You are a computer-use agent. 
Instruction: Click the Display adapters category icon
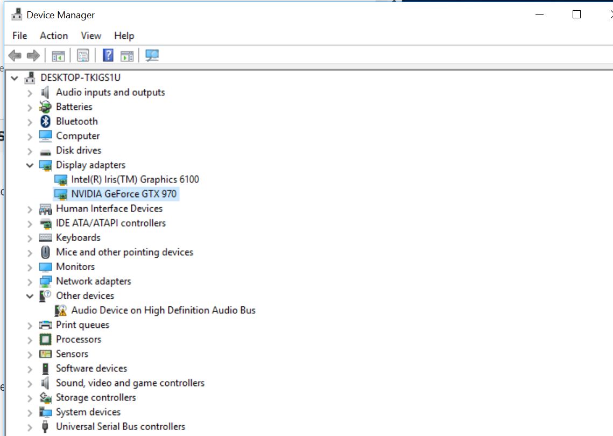click(45, 165)
